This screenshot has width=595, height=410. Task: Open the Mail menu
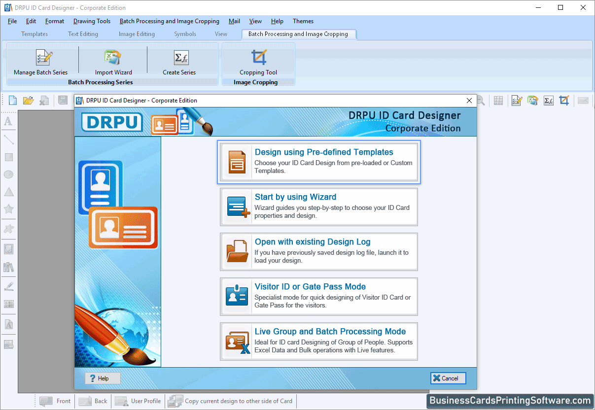(x=235, y=21)
